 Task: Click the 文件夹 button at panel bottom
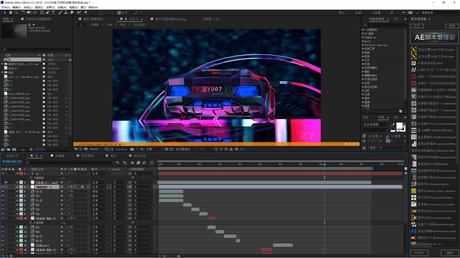pyautogui.click(x=419, y=253)
